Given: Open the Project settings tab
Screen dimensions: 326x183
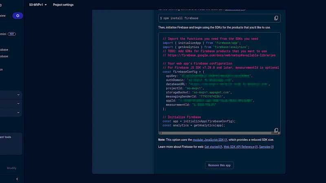Looking at the screenshot, I should tap(63, 4).
